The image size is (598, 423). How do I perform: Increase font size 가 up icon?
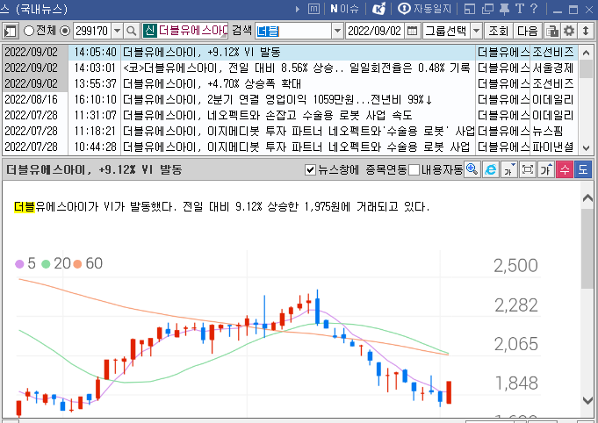coord(545,169)
